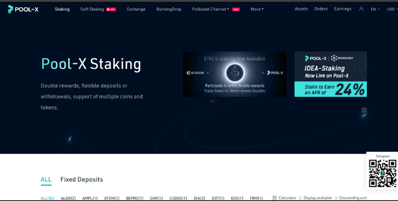Open the user account profile icon
This screenshot has height=201, width=398.
pos(361,9)
